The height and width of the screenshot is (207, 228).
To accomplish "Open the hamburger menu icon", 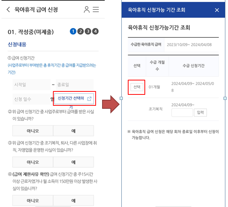I will (x=96, y=9).
